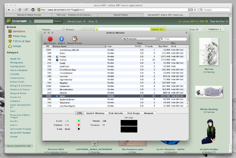This screenshot has height=158, width=236.
Task: Select the GrowlHelperApp process row
Action: coord(114,70)
